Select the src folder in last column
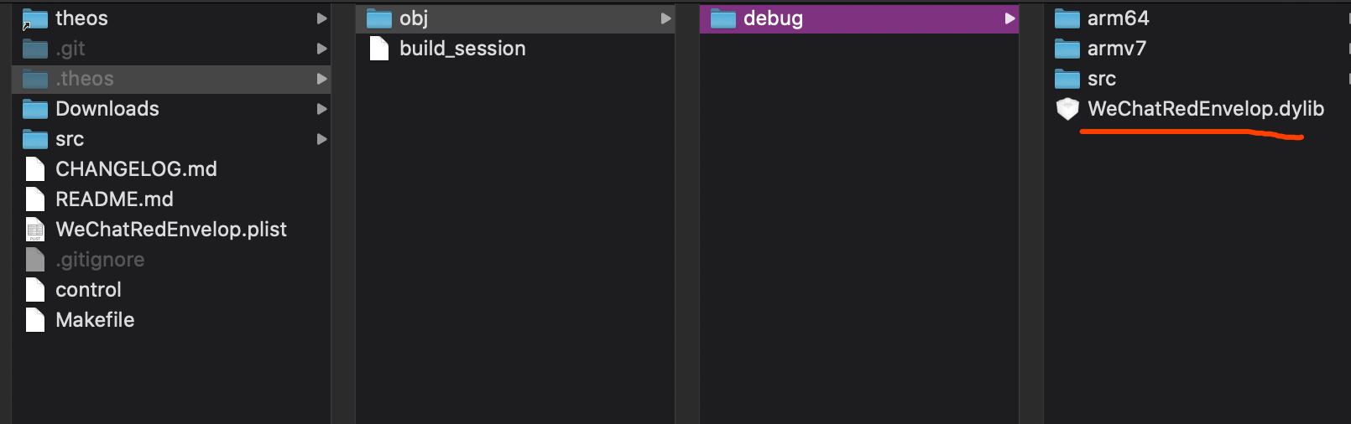 1101,79
